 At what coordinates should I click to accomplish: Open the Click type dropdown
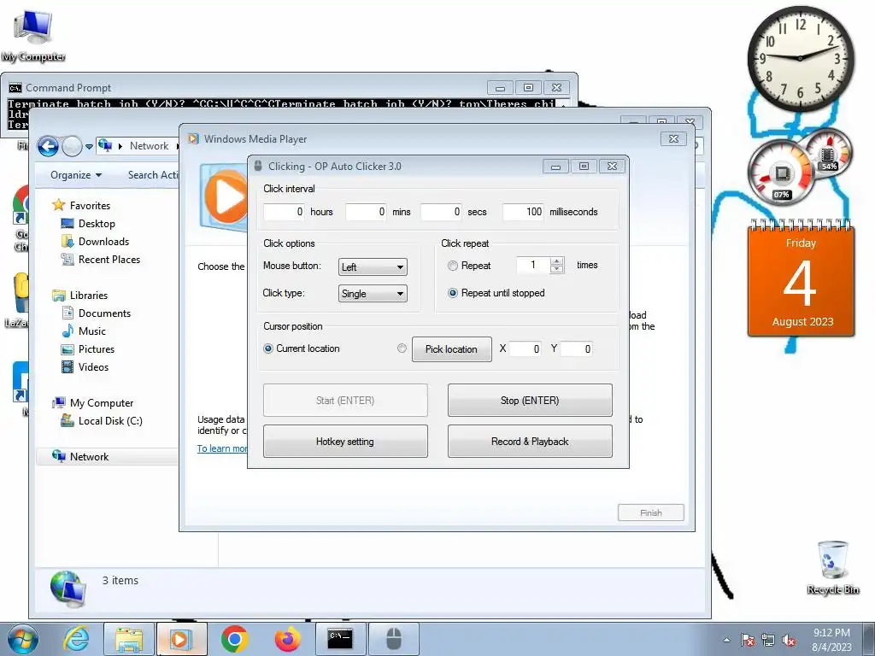tap(373, 294)
